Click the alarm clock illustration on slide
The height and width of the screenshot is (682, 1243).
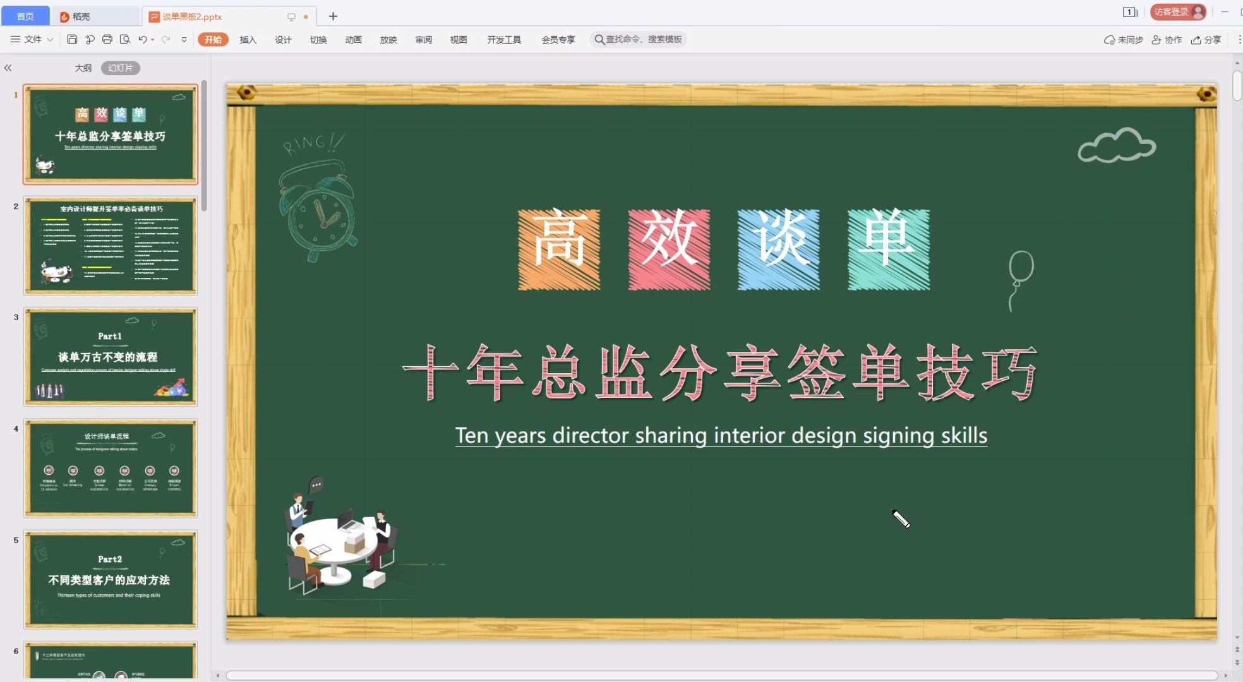[x=318, y=198]
